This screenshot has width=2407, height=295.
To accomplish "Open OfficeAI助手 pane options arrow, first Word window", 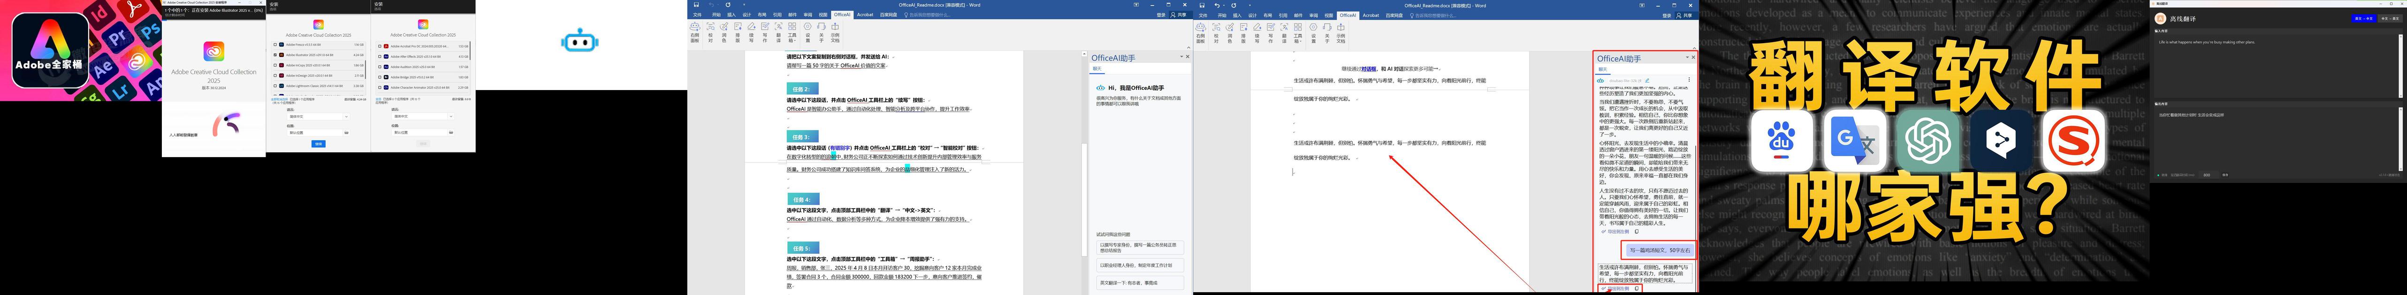I will coord(1182,57).
